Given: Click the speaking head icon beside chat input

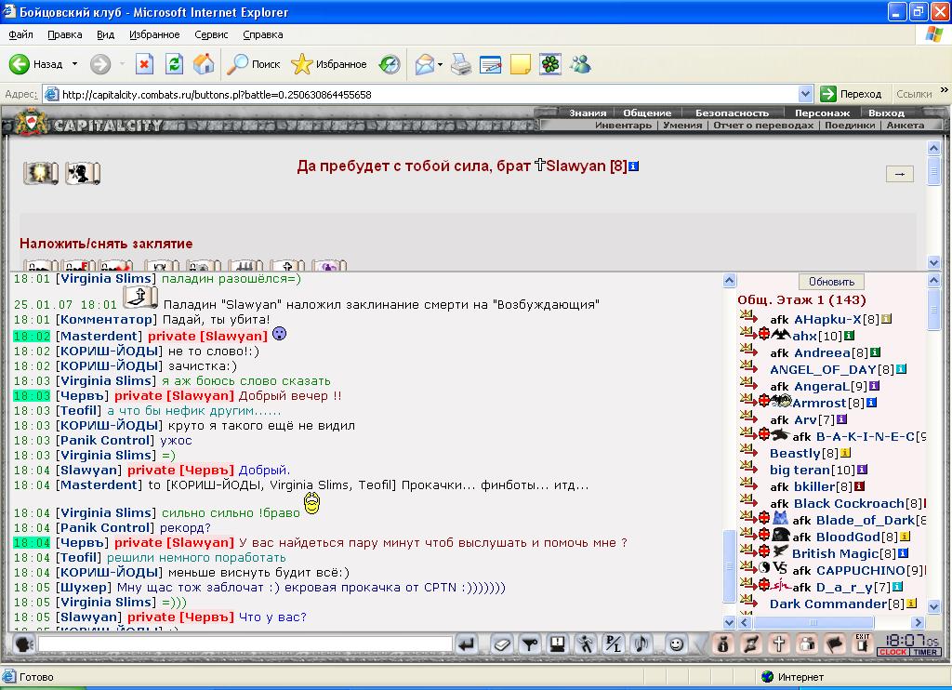Looking at the screenshot, I should point(23,644).
